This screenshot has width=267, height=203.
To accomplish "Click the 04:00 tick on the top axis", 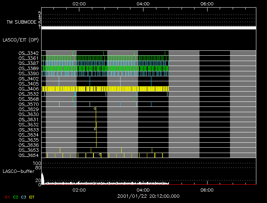I will click(x=143, y=4).
